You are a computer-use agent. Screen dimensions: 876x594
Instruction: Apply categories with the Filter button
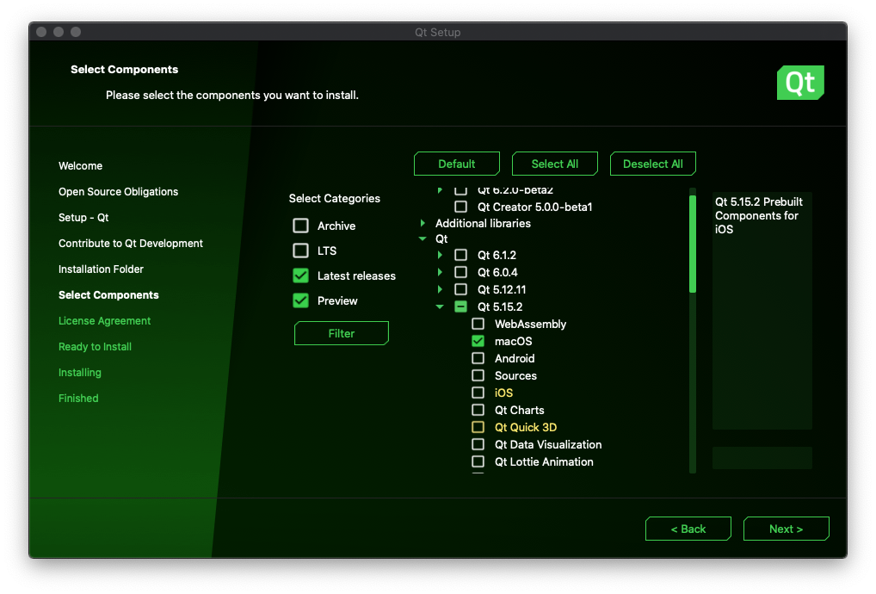tap(342, 333)
